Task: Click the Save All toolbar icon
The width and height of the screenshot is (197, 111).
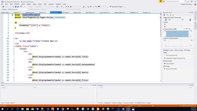Action: [18, 7]
